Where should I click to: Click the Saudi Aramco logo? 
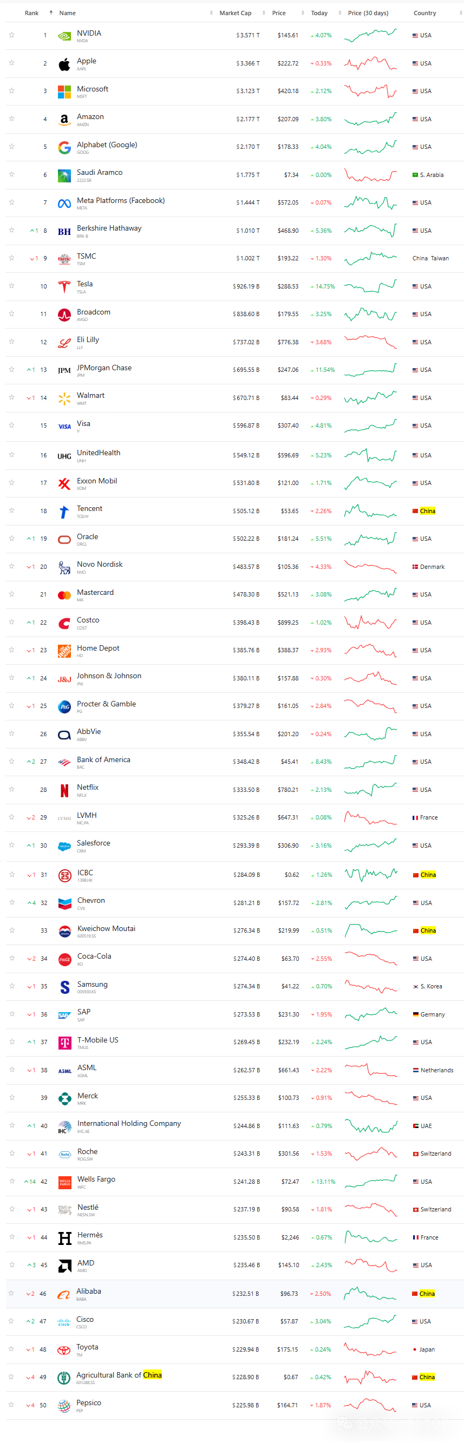64,176
